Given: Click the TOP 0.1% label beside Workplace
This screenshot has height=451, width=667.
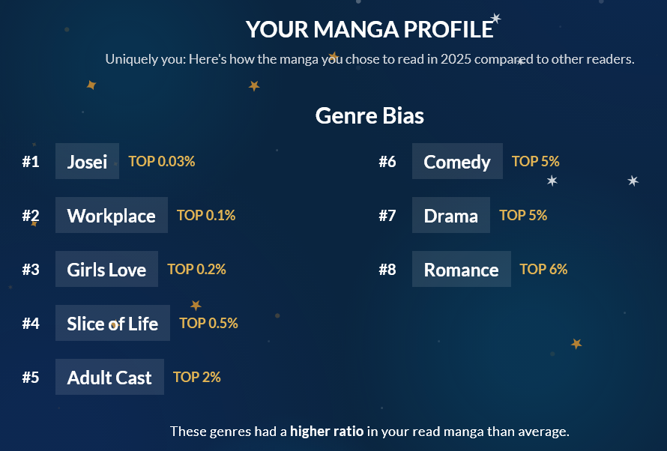Looking at the screenshot, I should [206, 215].
